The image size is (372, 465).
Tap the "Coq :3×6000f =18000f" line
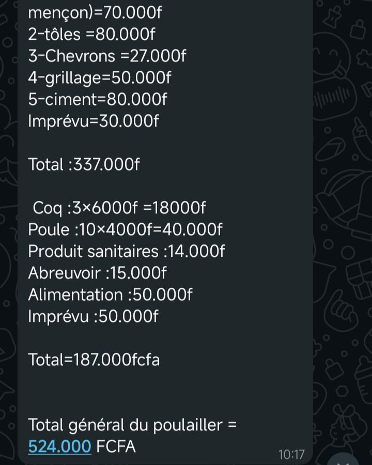tap(119, 208)
